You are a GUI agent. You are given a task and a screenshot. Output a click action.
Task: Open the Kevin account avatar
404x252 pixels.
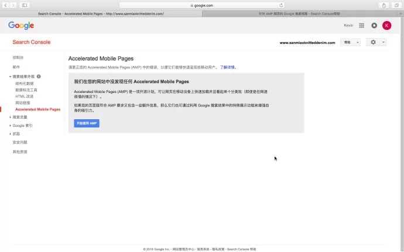pyautogui.click(x=386, y=26)
